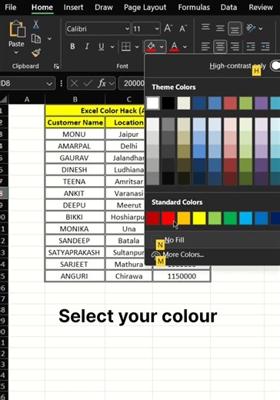
Task: Switch to the Draw tab
Action: [x=104, y=7]
